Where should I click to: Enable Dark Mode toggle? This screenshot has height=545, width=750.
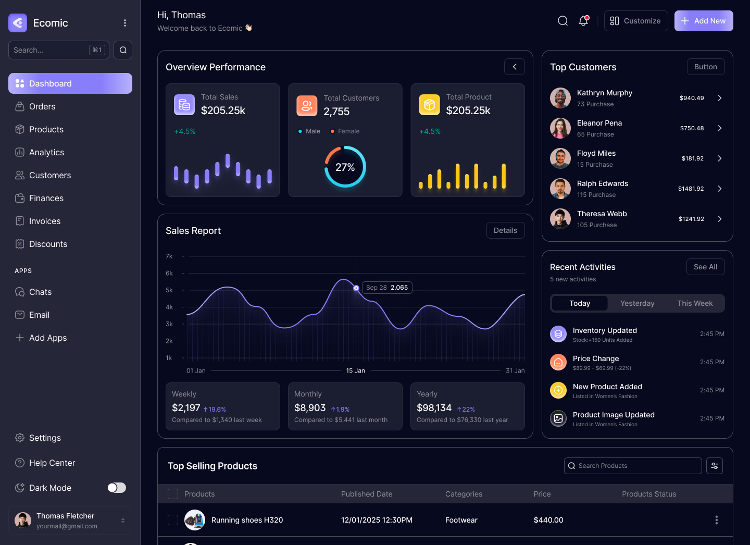click(116, 488)
